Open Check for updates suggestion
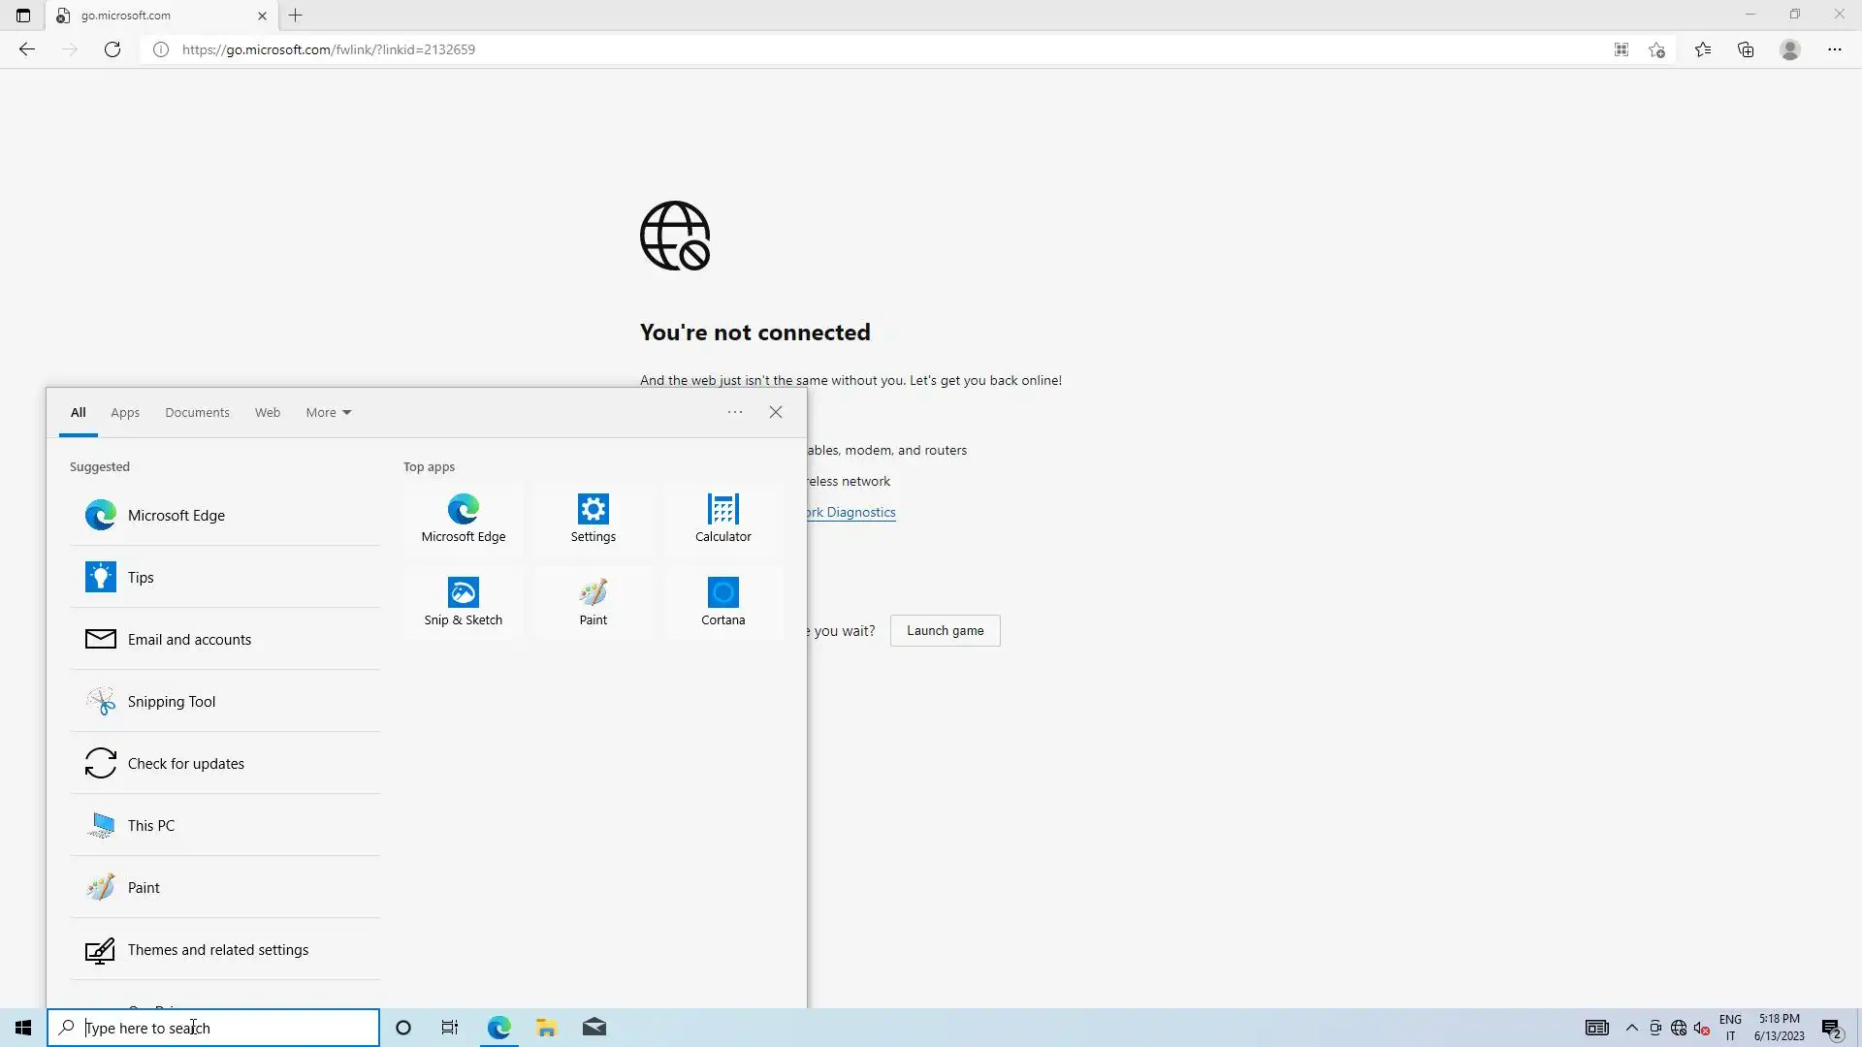 [x=186, y=764]
